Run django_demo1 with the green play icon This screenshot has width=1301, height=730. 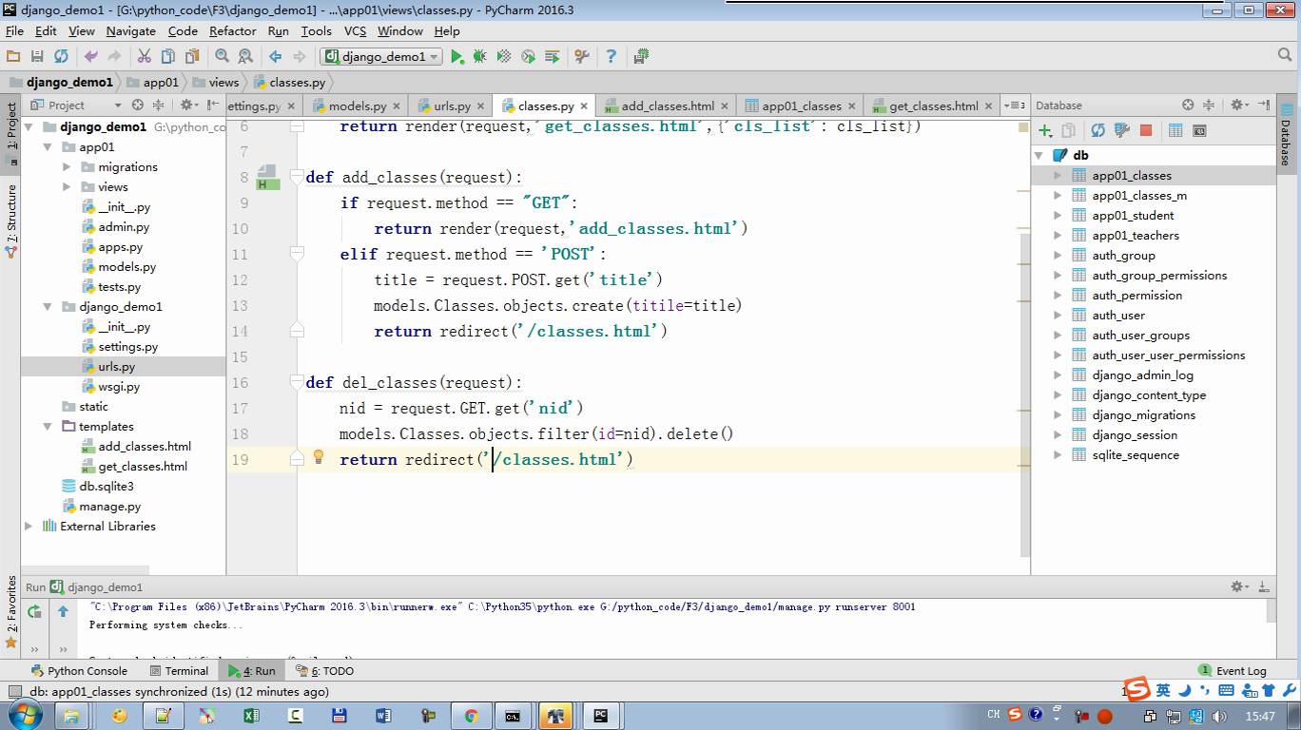[x=457, y=57]
